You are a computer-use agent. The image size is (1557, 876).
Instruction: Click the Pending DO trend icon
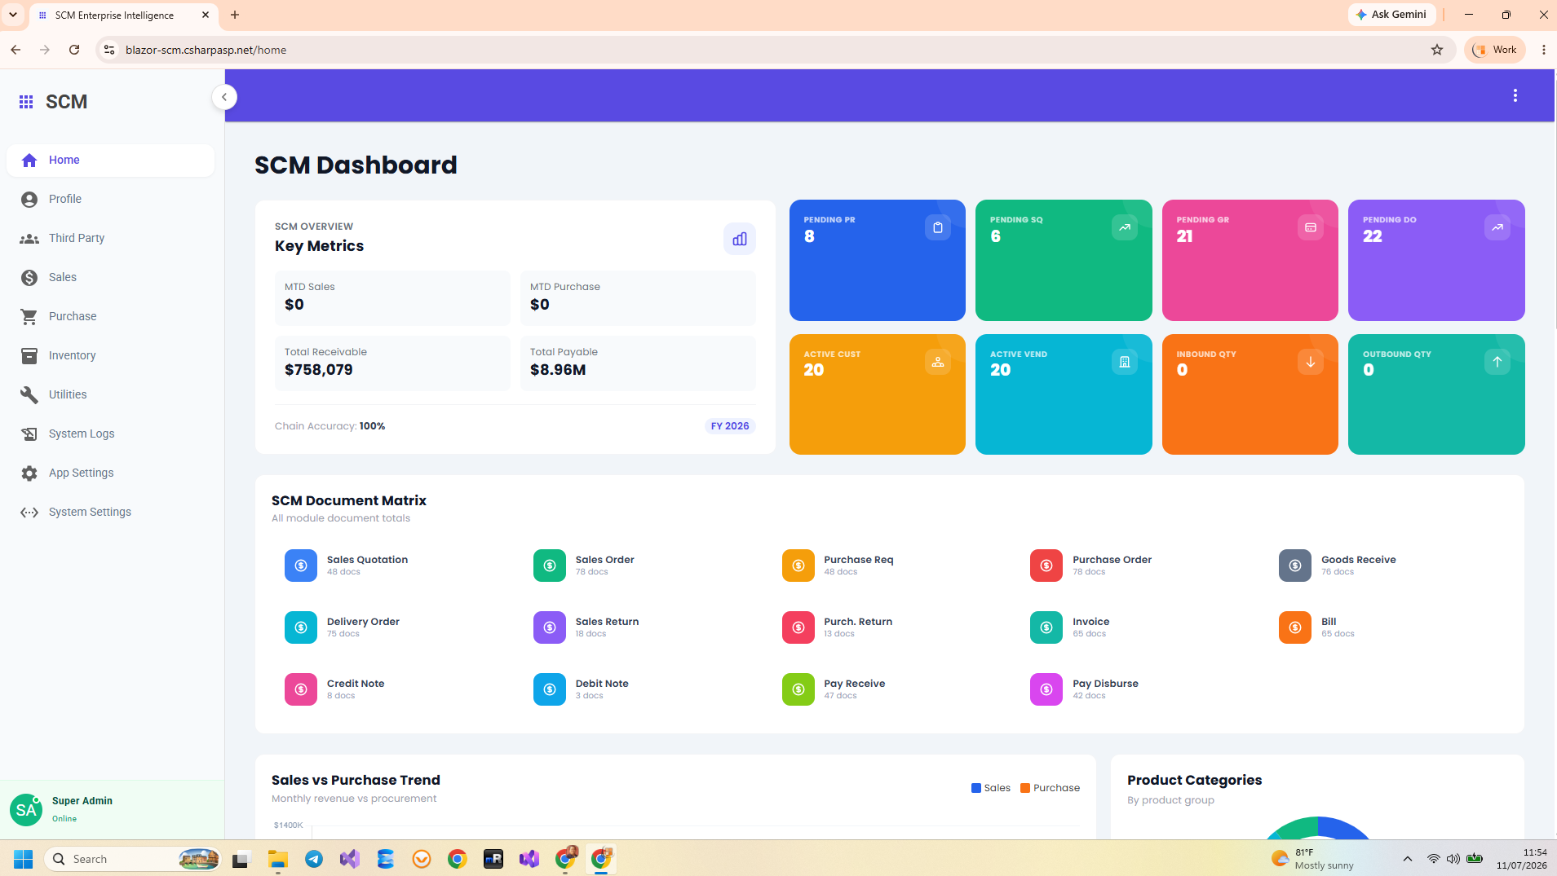click(x=1497, y=227)
